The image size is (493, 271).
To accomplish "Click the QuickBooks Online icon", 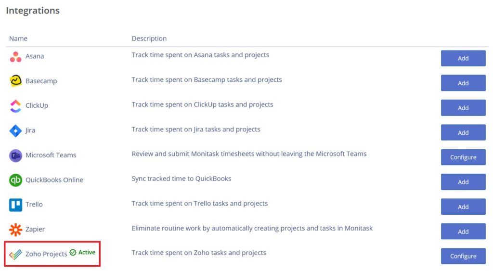I will [15, 180].
